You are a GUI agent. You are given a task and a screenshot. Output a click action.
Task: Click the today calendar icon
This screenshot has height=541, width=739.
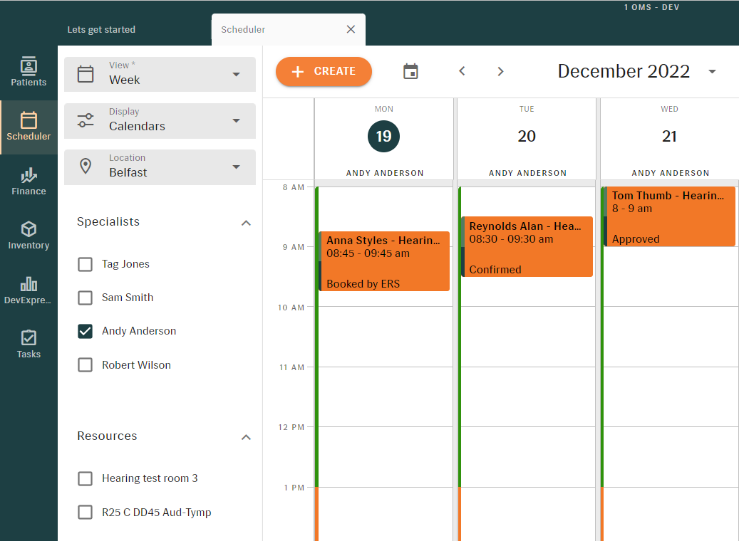410,71
